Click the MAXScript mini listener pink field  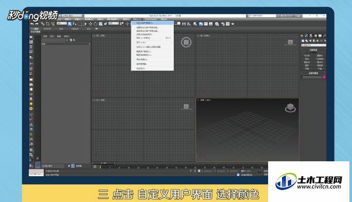[36, 171]
